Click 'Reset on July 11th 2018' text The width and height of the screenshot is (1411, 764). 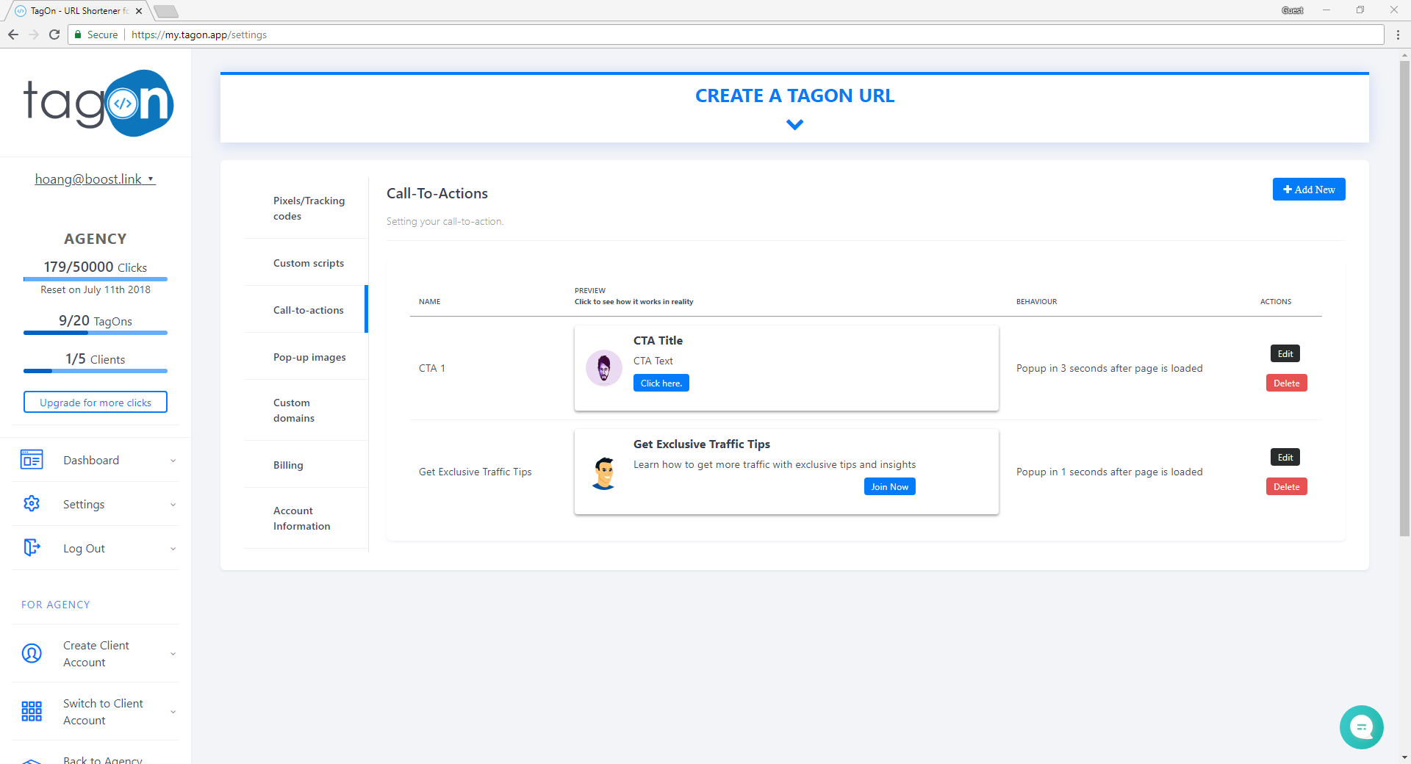point(96,289)
